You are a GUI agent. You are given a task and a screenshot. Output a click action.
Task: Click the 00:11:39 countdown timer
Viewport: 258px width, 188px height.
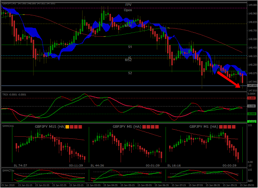[76, 165]
